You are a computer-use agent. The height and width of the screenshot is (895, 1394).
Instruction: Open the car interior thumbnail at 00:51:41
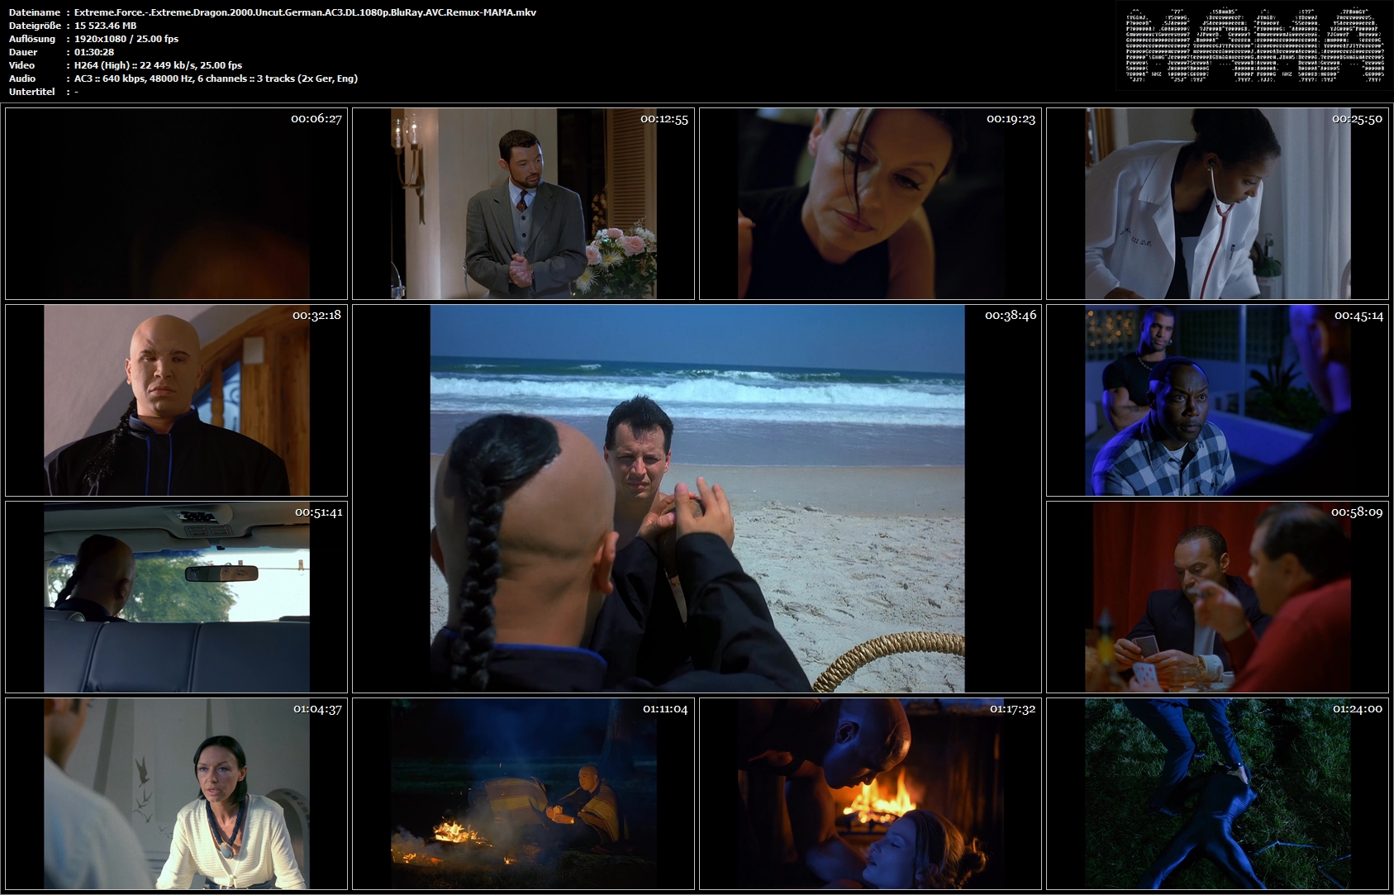(x=176, y=597)
